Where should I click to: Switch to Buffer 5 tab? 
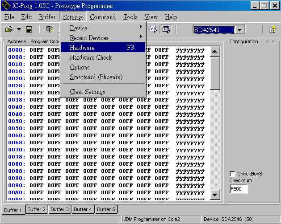(106, 209)
